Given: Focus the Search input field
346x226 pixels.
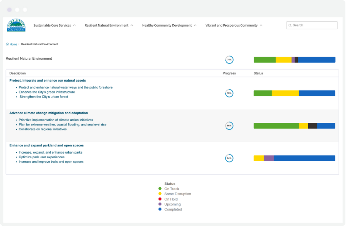Looking at the screenshot, I should [312, 25].
